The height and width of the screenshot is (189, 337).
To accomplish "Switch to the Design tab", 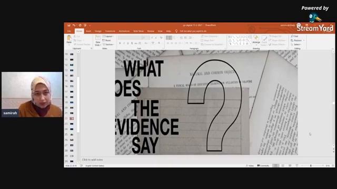I will pyautogui.click(x=98, y=31).
